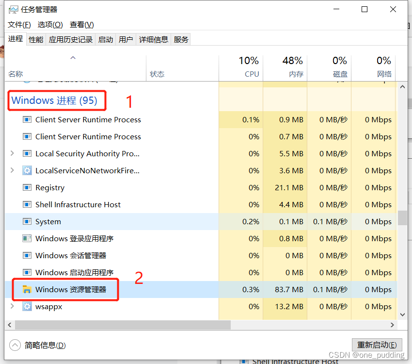Viewport: 412px width, 364px height.
Task: Toggle sort direction on the 名称 column arrow
Action: pos(73,58)
